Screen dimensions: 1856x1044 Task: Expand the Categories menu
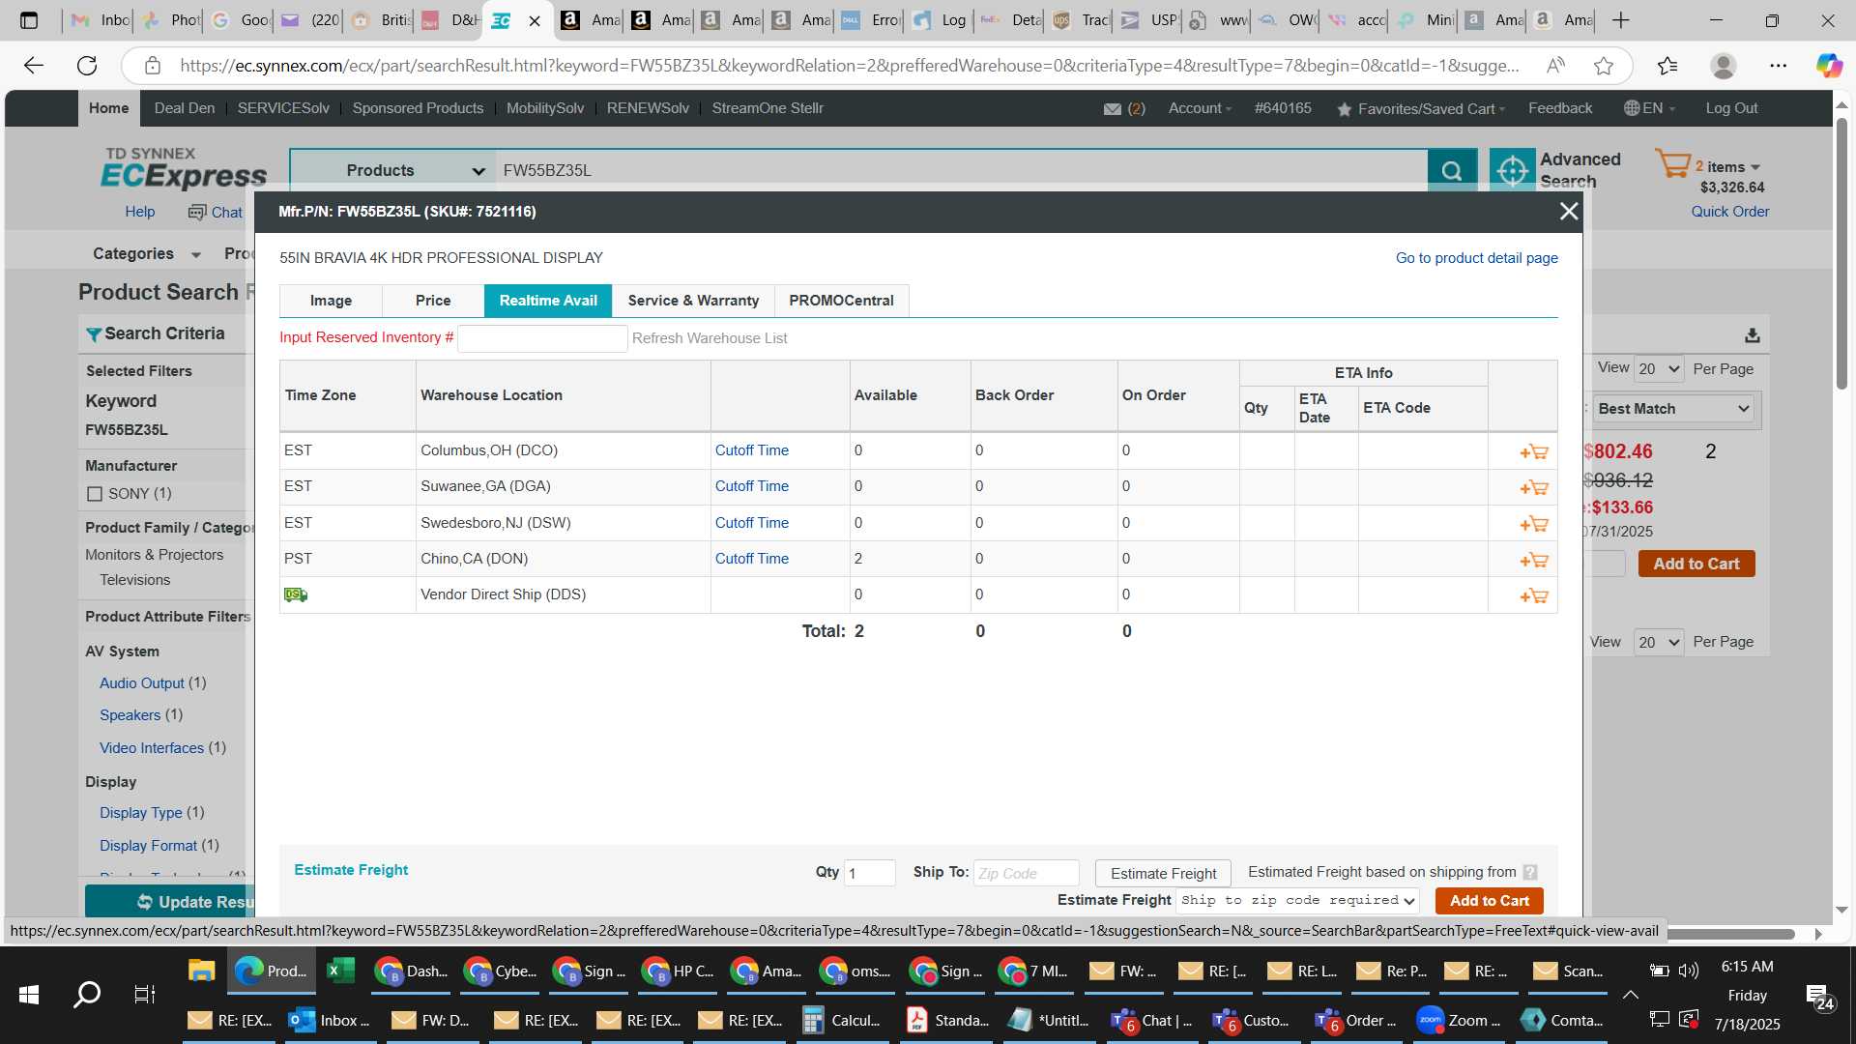pos(147,253)
